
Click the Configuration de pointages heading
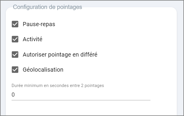pyautogui.click(x=47, y=7)
